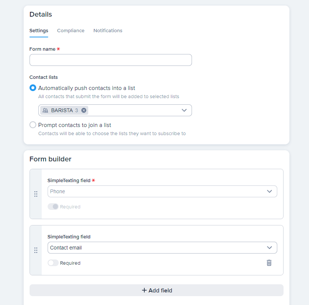Delete the Contact email field with the trash icon
The image size is (309, 305).
pos(269,263)
